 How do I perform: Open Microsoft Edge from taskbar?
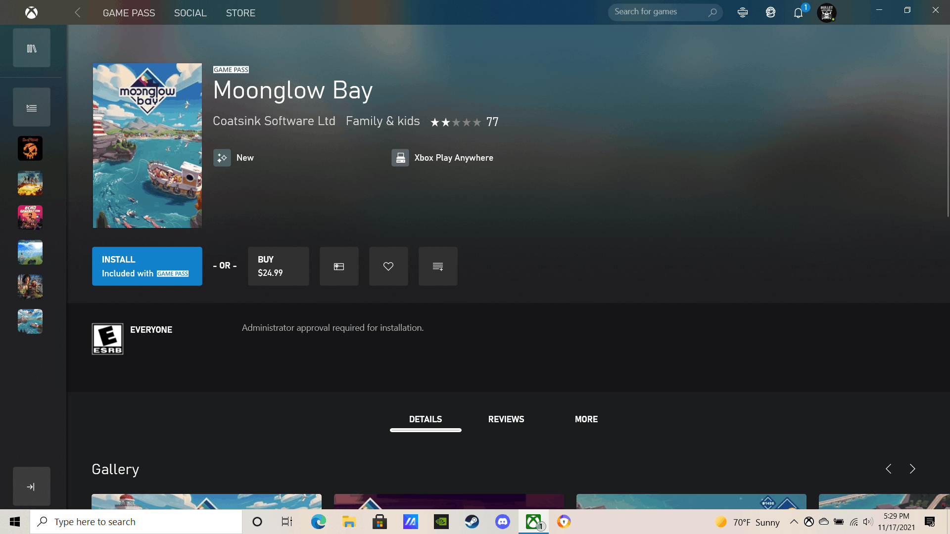tap(319, 522)
